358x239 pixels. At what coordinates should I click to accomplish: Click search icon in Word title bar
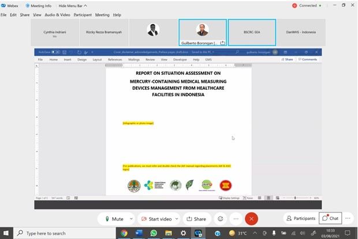[237, 52]
